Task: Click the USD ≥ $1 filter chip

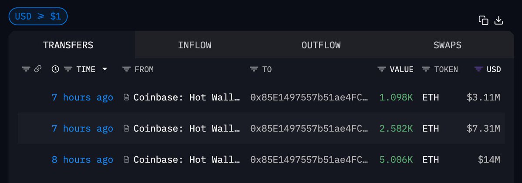Action: pos(38,17)
